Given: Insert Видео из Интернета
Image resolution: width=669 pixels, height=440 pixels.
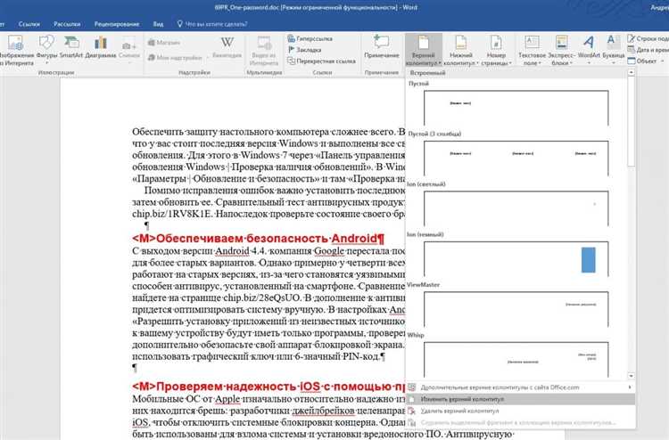Looking at the screenshot, I should 264,50.
